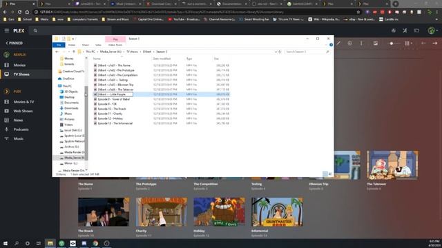The width and height of the screenshot is (442, 248).
Task: Select OneDrive in Explorer navigation pane
Action: [x=68, y=79]
